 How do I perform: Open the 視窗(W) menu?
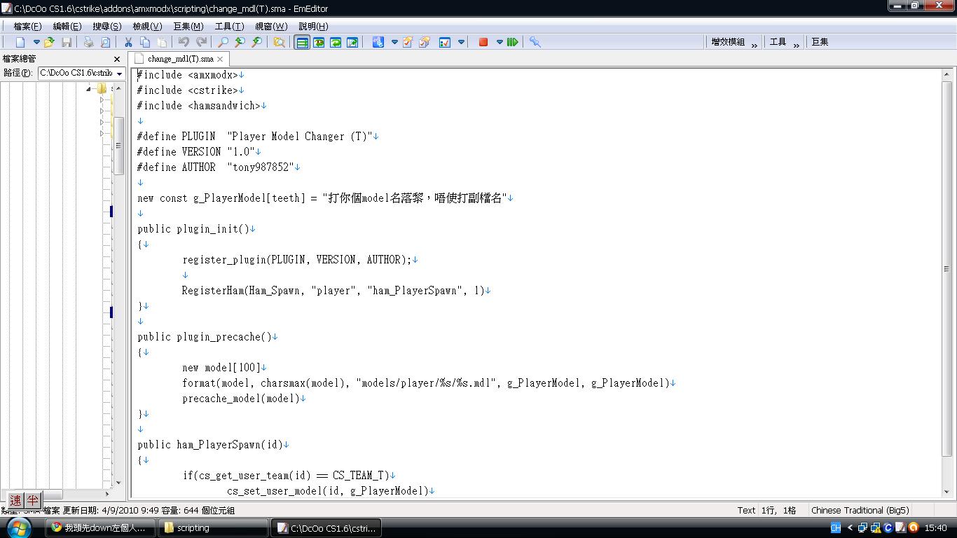tap(271, 26)
